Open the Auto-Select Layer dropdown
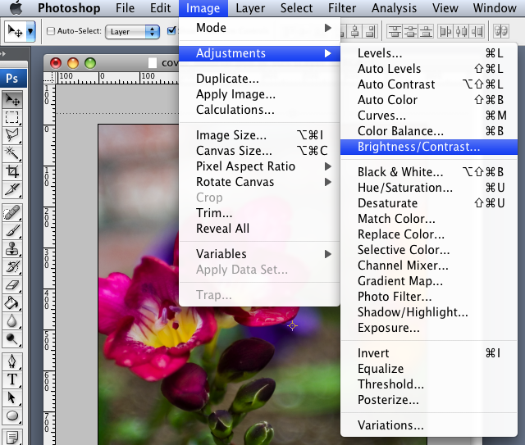 (x=132, y=31)
